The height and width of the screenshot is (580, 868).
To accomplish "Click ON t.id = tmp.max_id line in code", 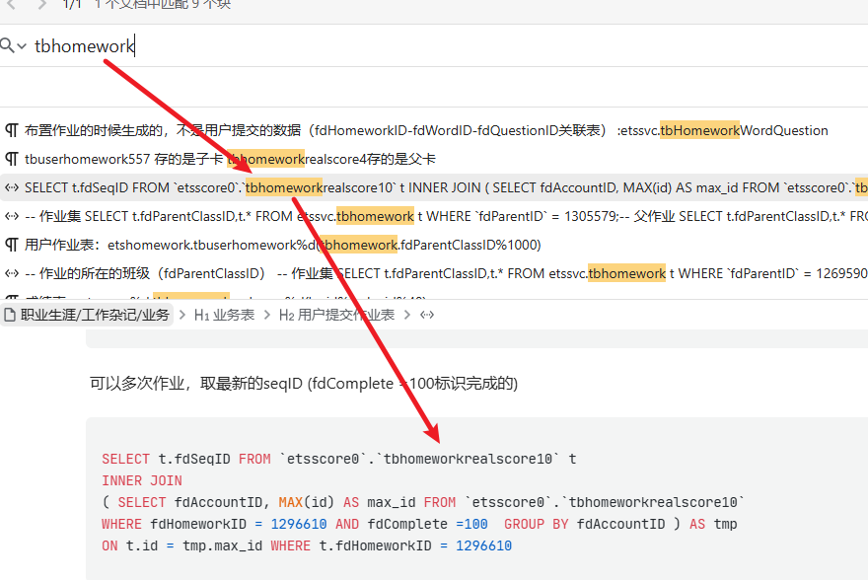I will (307, 545).
